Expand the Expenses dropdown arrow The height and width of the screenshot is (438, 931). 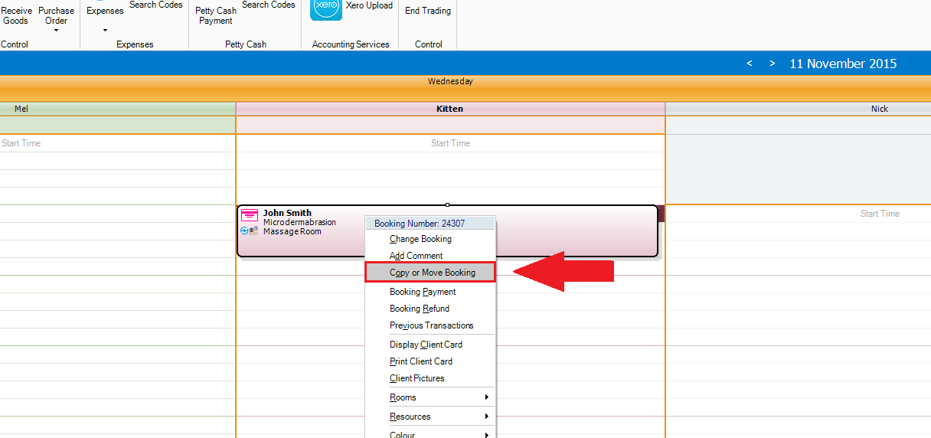click(105, 31)
